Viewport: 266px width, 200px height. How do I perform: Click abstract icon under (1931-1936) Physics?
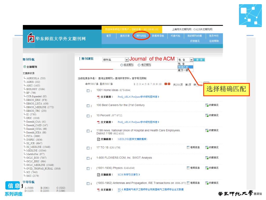[x=98, y=175]
